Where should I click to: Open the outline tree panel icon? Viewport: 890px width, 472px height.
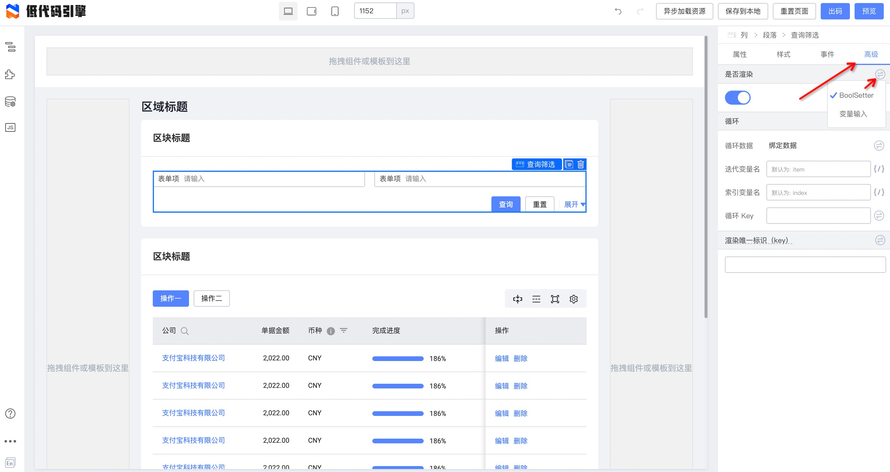[x=10, y=46]
